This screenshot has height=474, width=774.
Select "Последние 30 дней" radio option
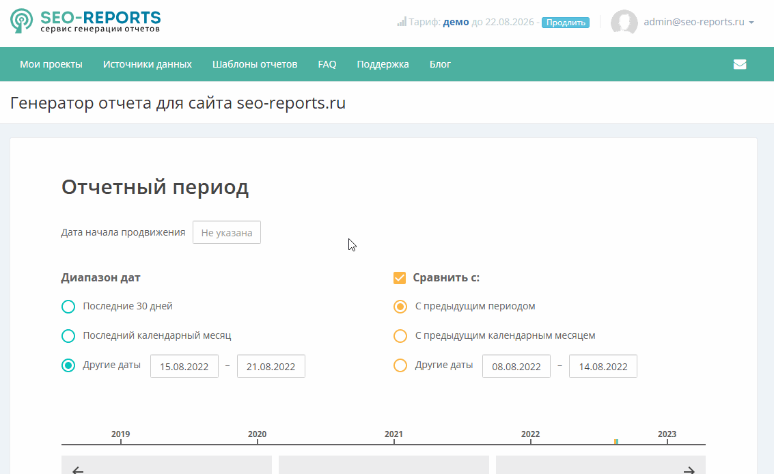click(68, 307)
